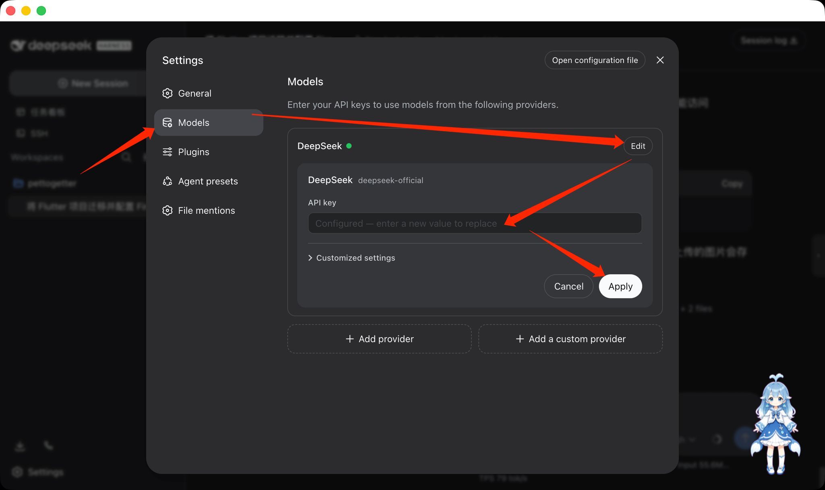Click the green DeepSeek status dot
The width and height of the screenshot is (825, 490).
349,146
